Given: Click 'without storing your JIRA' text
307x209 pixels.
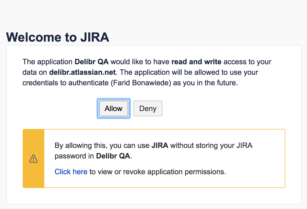Looking at the screenshot, I should [x=211, y=146].
